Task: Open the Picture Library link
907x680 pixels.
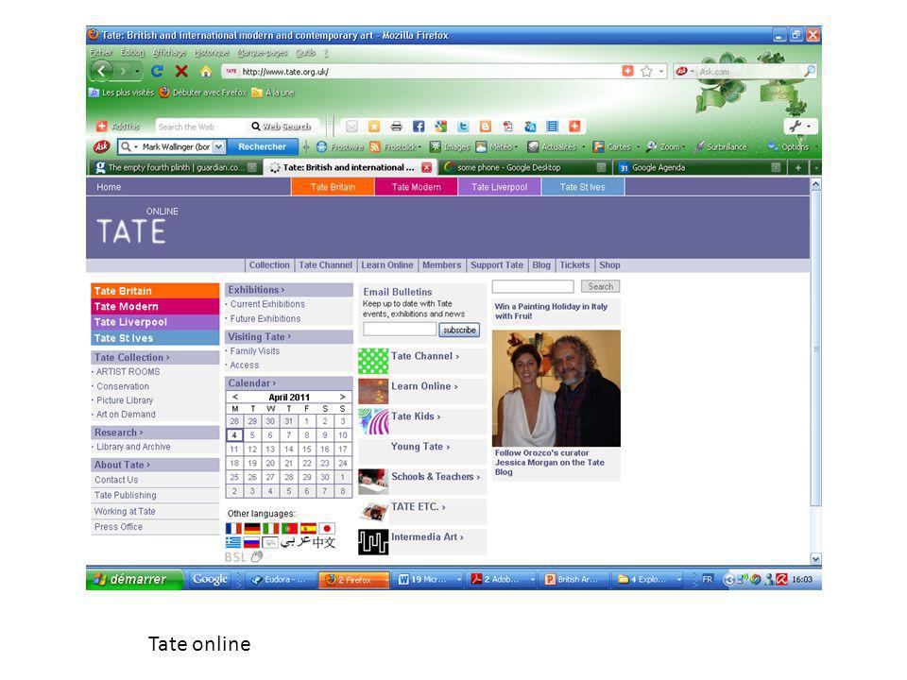Action: (125, 400)
